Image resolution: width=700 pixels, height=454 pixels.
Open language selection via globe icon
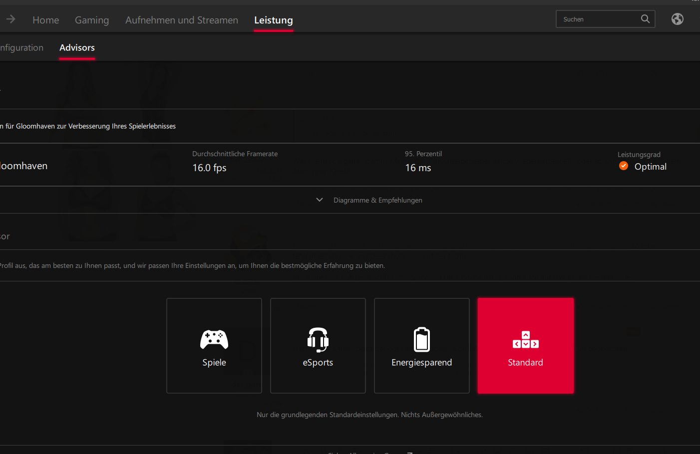(677, 19)
